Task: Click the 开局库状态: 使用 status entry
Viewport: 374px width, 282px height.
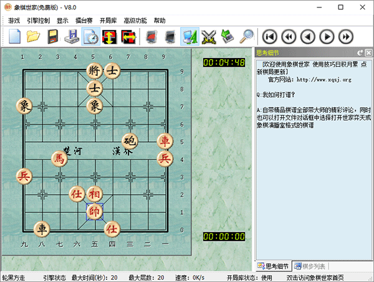Action: click(249, 278)
